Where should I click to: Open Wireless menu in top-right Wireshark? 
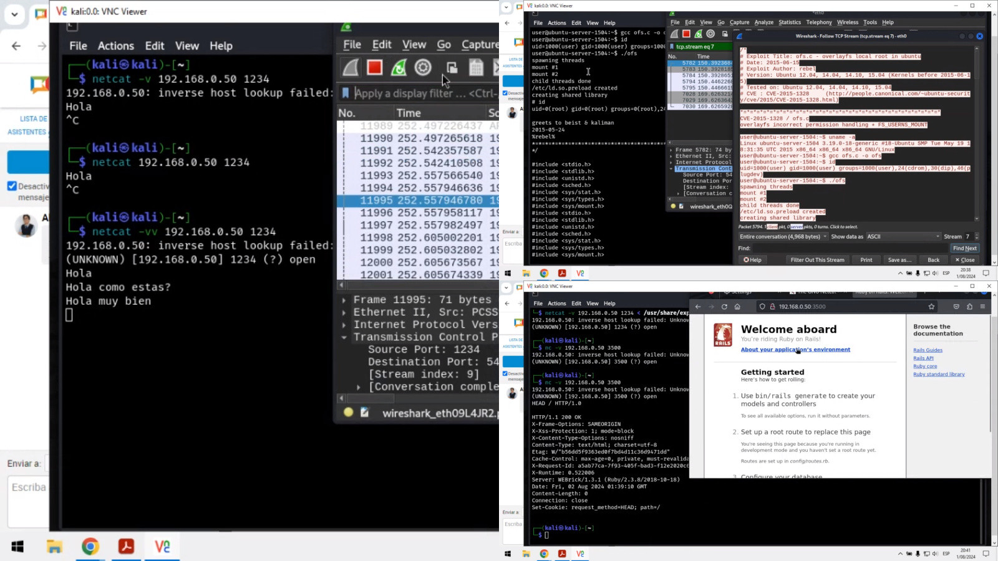point(848,22)
